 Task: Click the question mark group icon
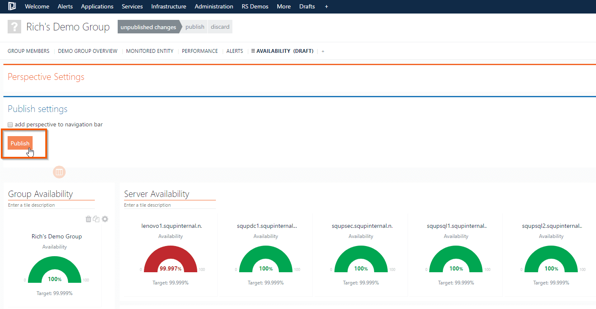coord(14,27)
